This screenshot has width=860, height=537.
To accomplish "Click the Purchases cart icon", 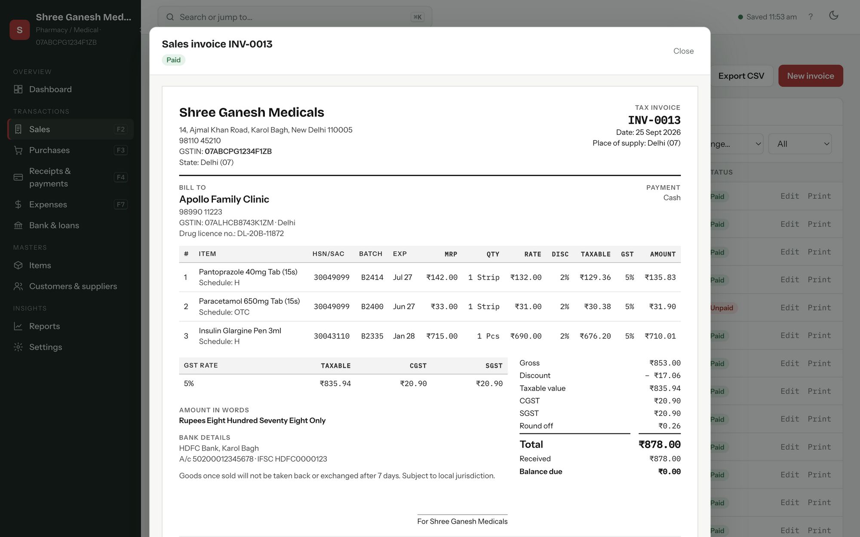I will pyautogui.click(x=18, y=150).
